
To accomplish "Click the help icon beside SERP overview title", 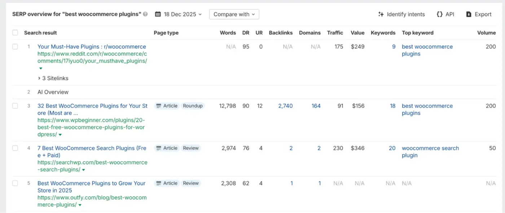I will tap(145, 14).
